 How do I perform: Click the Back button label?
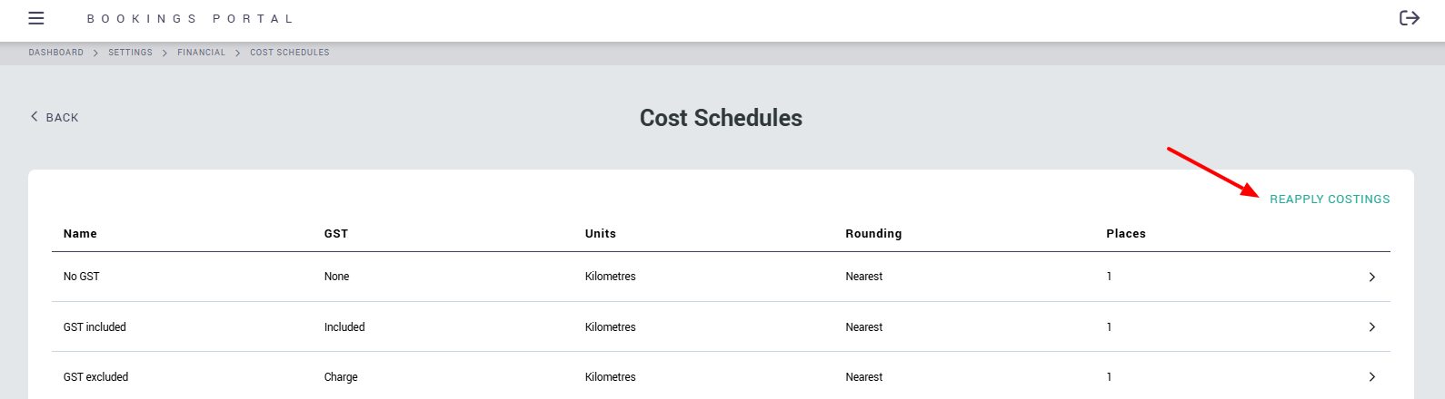62,118
